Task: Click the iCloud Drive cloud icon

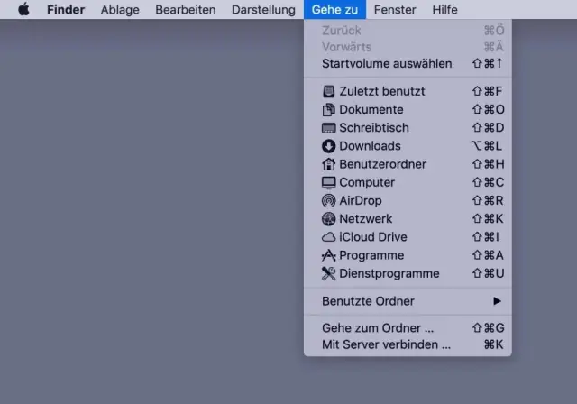Action: tap(329, 237)
